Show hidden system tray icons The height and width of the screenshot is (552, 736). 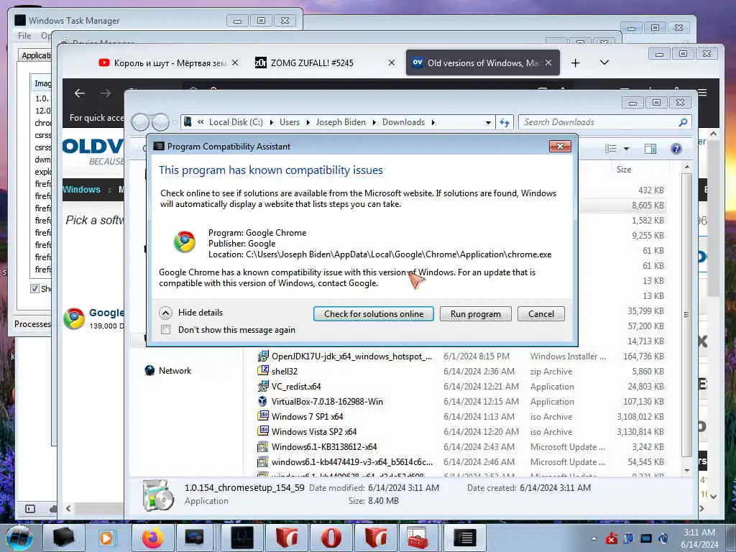(x=594, y=538)
